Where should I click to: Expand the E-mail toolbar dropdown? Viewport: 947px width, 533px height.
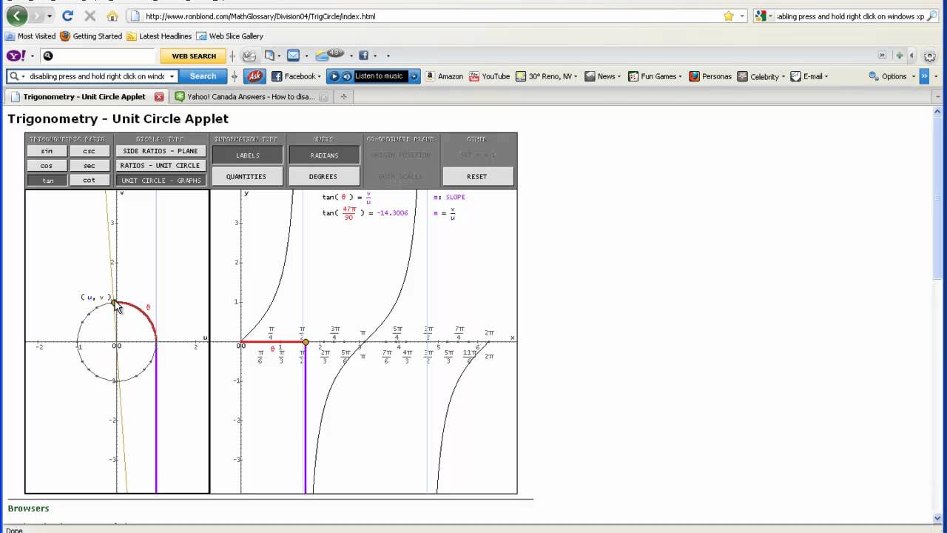pos(809,76)
